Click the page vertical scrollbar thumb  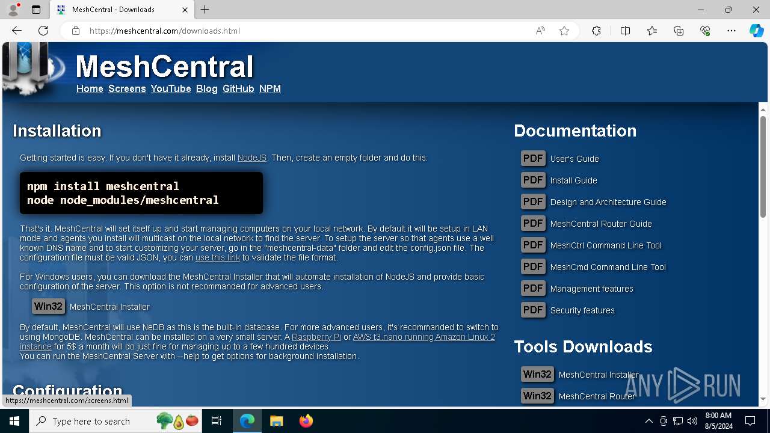click(763, 167)
